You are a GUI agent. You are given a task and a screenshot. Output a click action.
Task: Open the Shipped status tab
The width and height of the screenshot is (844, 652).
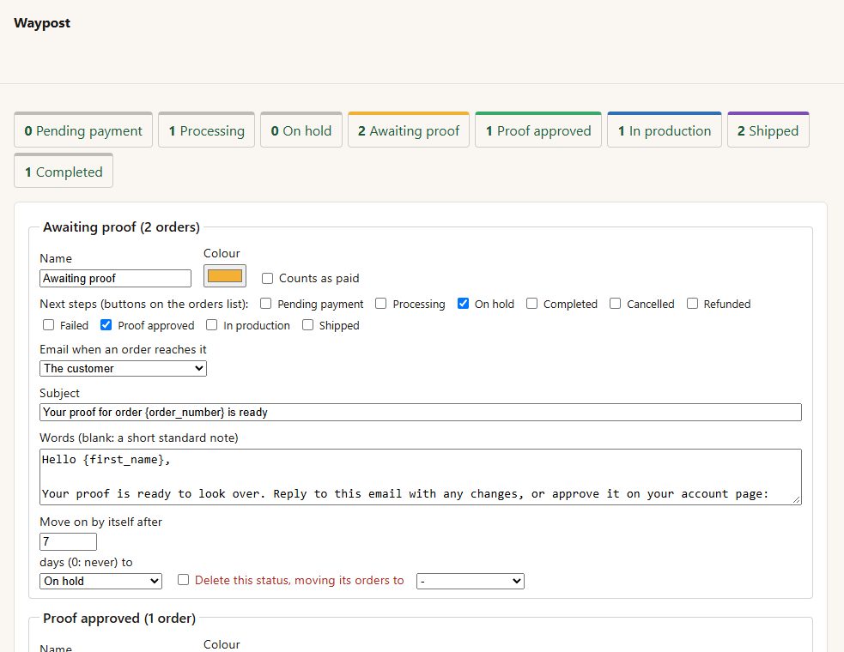pyautogui.click(x=768, y=130)
